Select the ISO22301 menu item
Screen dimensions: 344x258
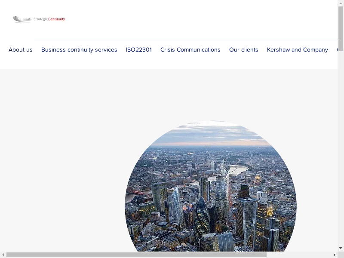139,50
